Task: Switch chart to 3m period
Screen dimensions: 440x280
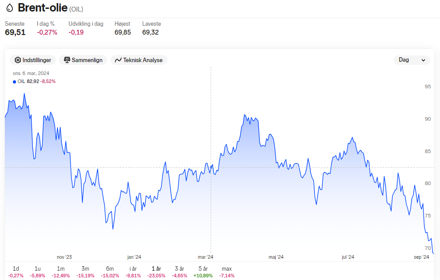Action: click(x=85, y=272)
